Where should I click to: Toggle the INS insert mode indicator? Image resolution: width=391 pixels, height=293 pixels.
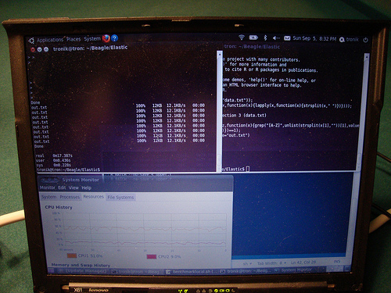[x=337, y=261]
